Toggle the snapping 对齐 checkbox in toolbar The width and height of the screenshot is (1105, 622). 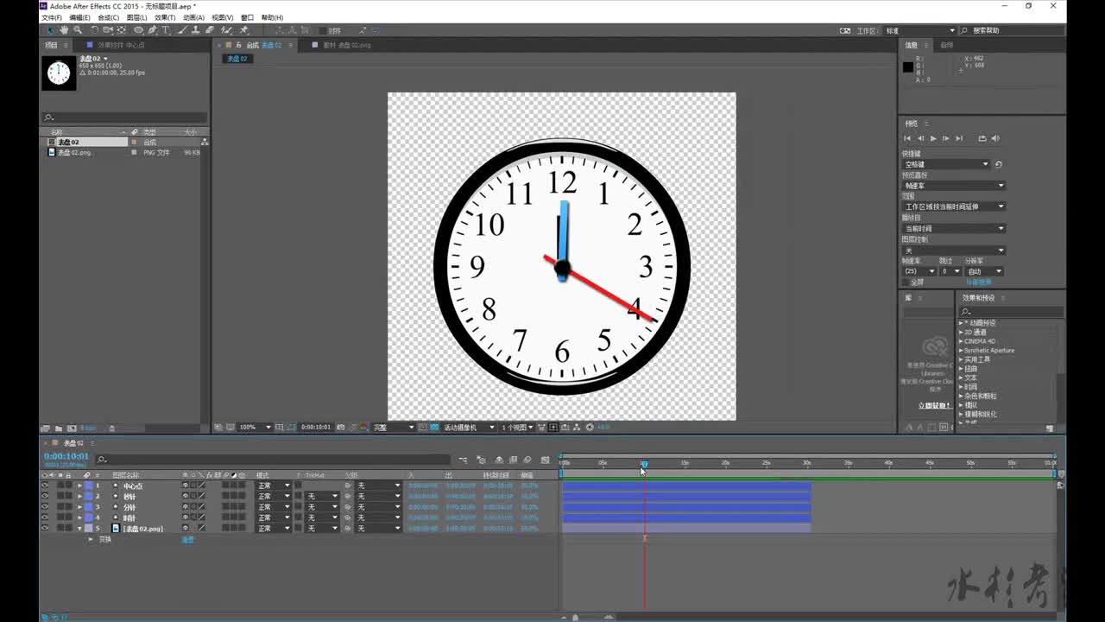[x=323, y=30]
